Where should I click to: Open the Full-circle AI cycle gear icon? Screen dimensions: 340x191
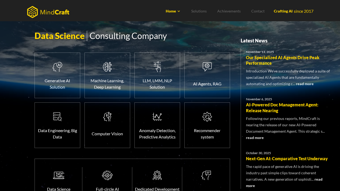(107, 175)
